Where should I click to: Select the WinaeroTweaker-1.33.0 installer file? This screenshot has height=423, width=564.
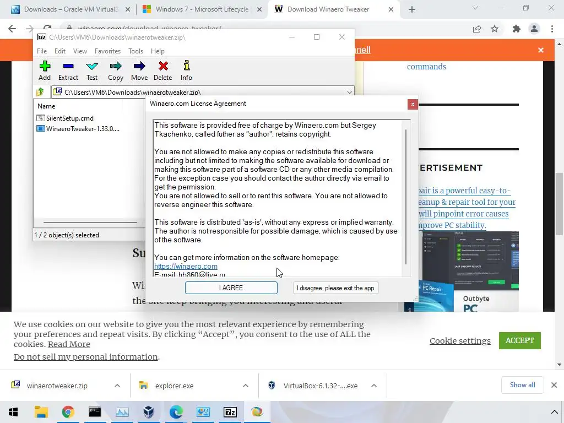(x=78, y=128)
